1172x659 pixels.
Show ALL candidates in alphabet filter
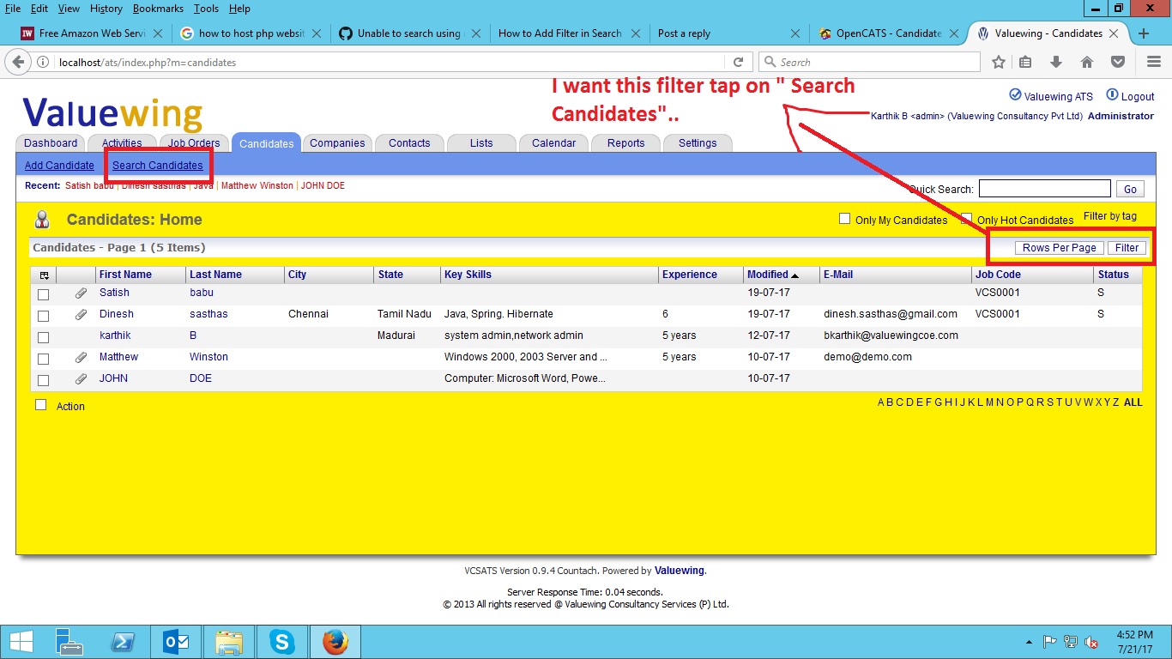click(1133, 402)
